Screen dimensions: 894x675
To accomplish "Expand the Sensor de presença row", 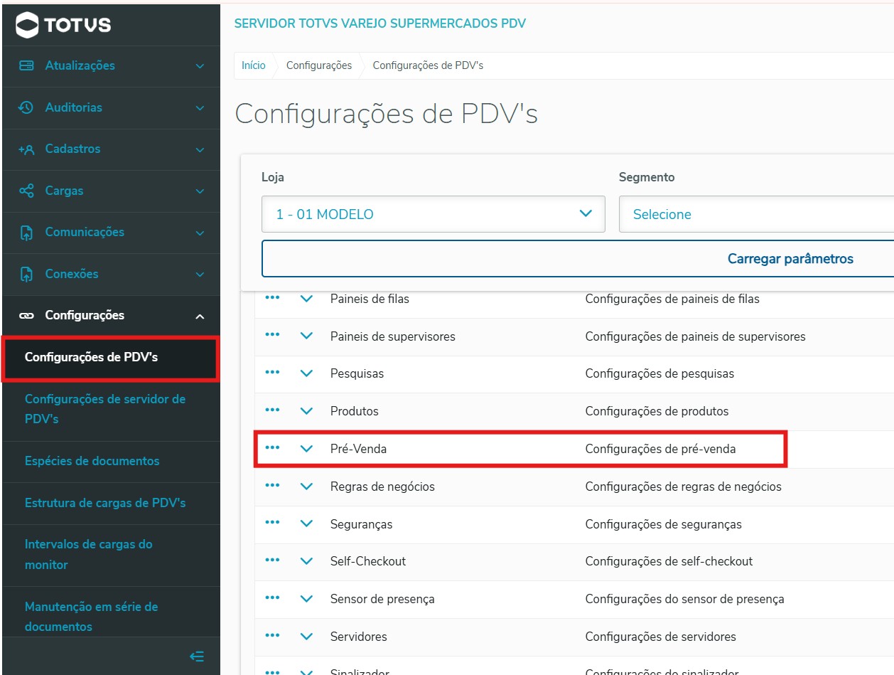I will 306,599.
